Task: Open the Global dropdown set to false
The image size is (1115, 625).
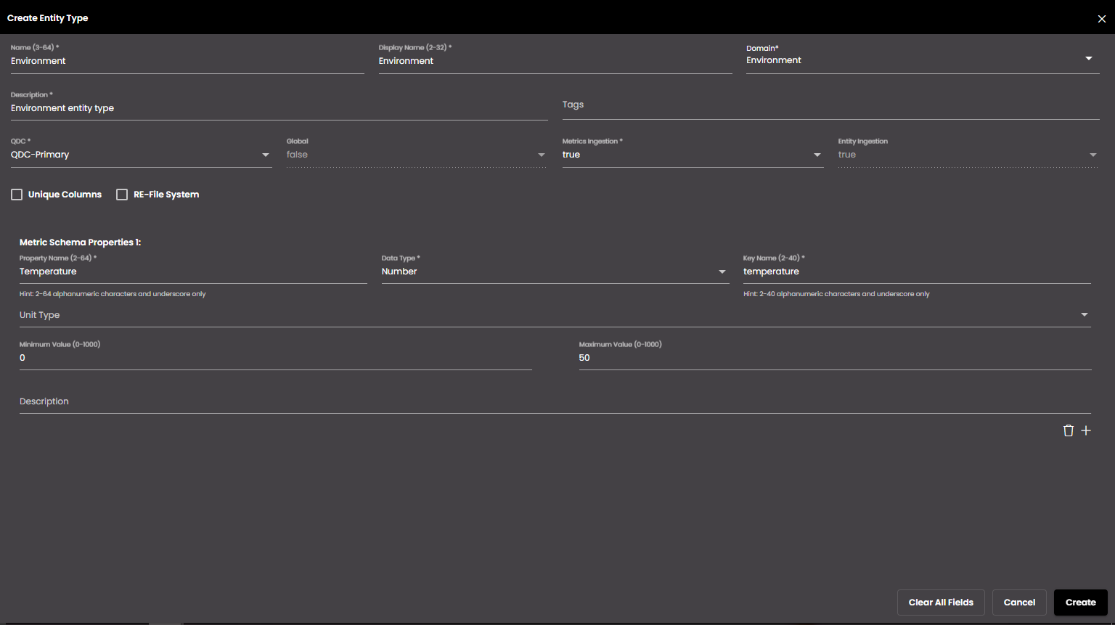Action: point(417,154)
